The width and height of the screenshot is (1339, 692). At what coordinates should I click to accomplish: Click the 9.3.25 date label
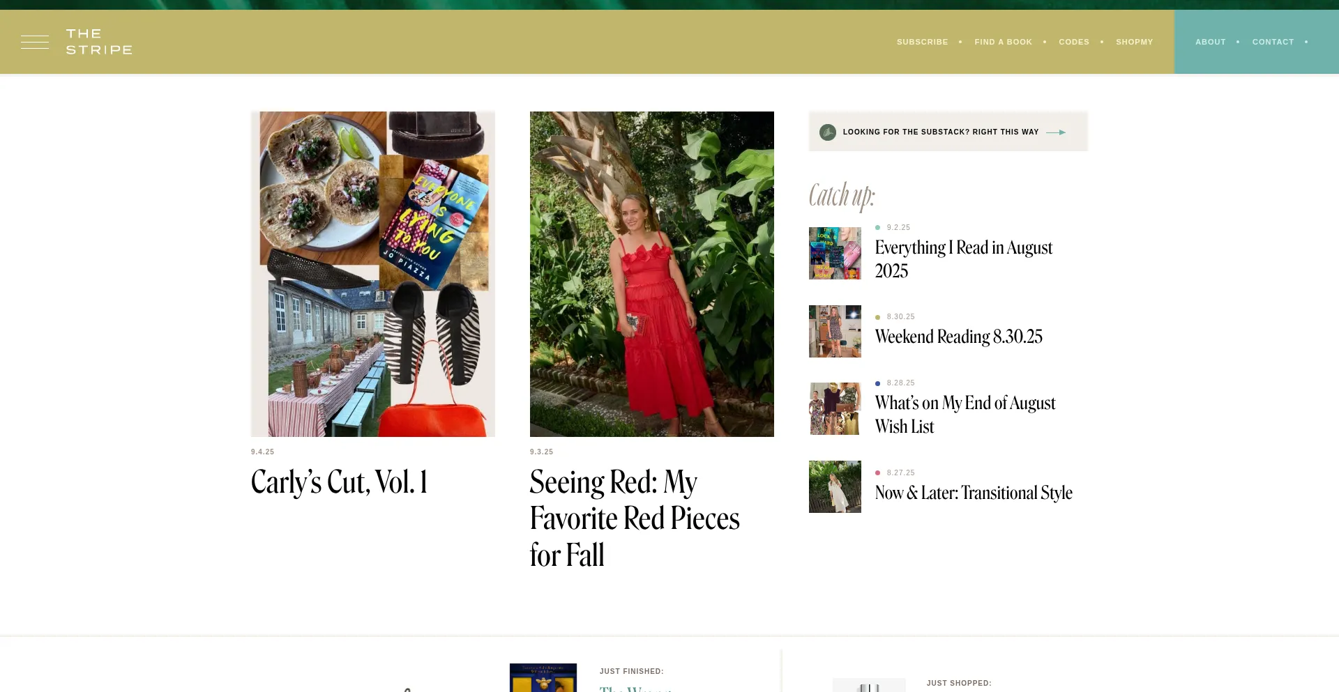coord(541,452)
